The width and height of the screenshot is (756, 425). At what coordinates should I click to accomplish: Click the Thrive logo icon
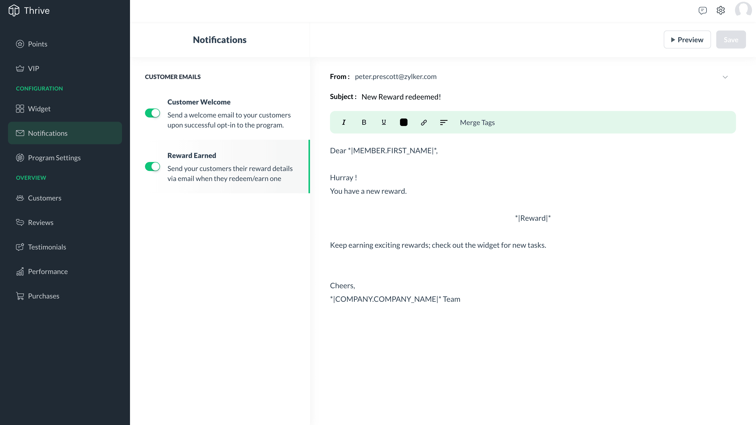[14, 10]
